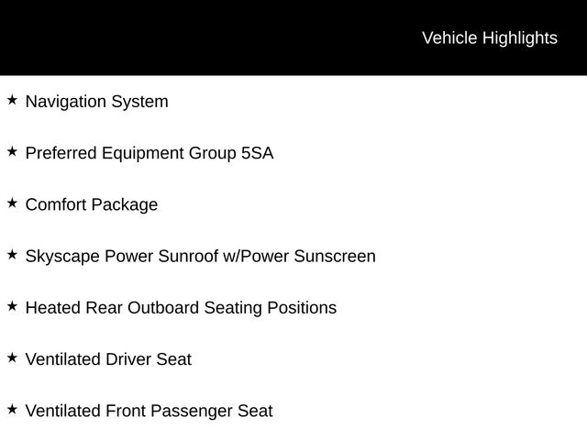Image resolution: width=587 pixels, height=440 pixels.
Task: Click the star beside Comfort Package
Action: 12,203
